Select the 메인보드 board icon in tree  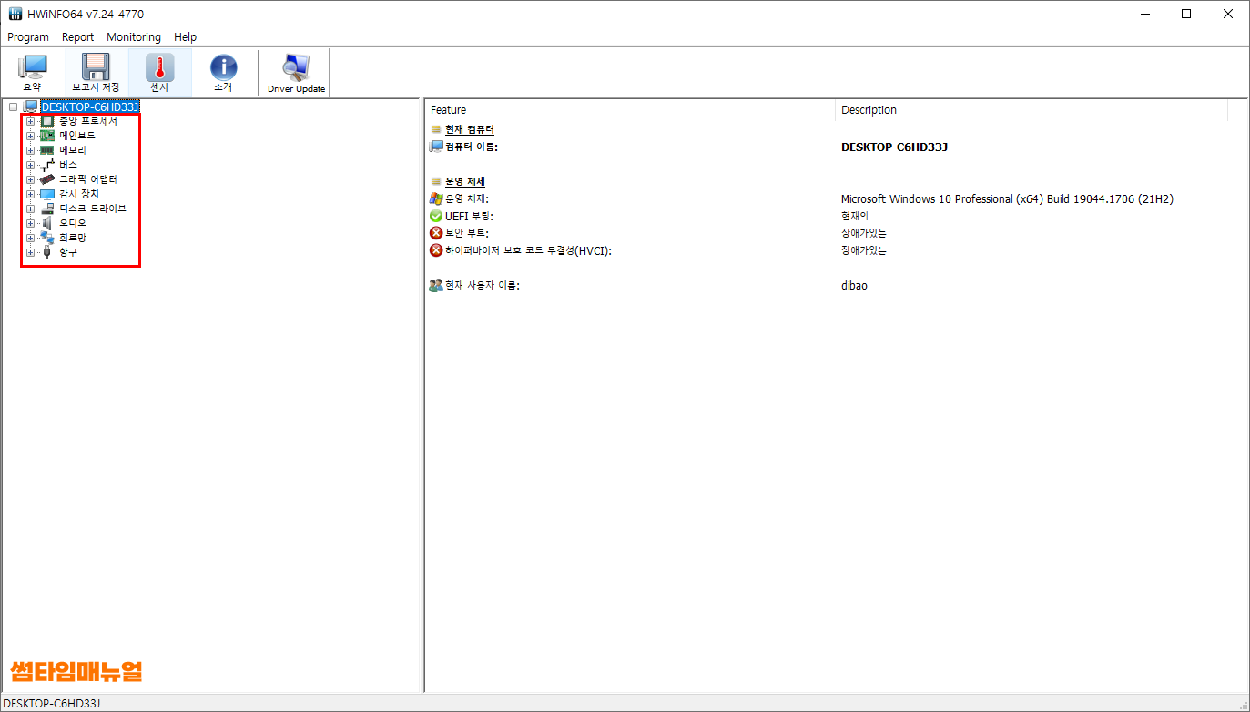coord(47,136)
